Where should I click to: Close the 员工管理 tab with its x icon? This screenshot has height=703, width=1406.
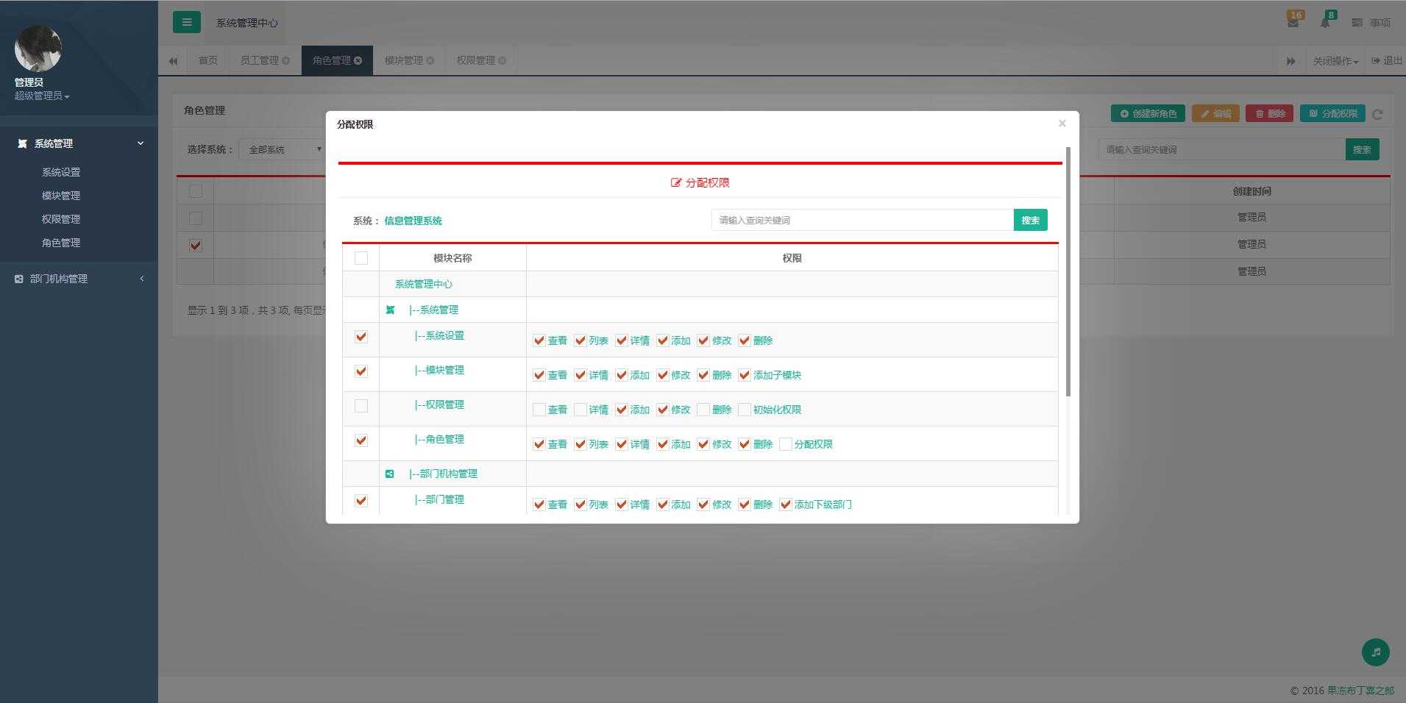pyautogui.click(x=285, y=60)
